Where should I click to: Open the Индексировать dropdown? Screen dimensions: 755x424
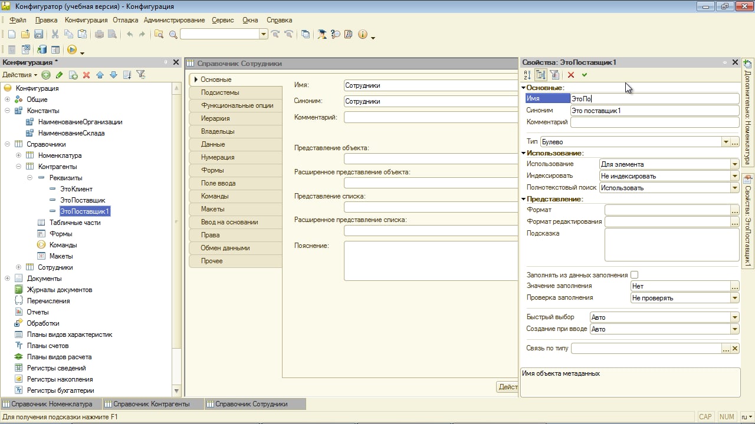[x=734, y=176]
